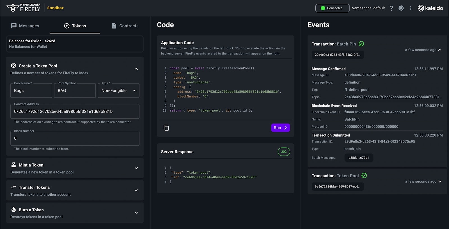449x229 pixels.
Task: Click the Batch Pin success checkmark icon
Action: (361, 44)
